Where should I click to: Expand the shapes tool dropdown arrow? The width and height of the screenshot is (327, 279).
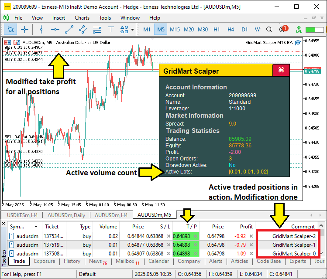(x=132, y=30)
